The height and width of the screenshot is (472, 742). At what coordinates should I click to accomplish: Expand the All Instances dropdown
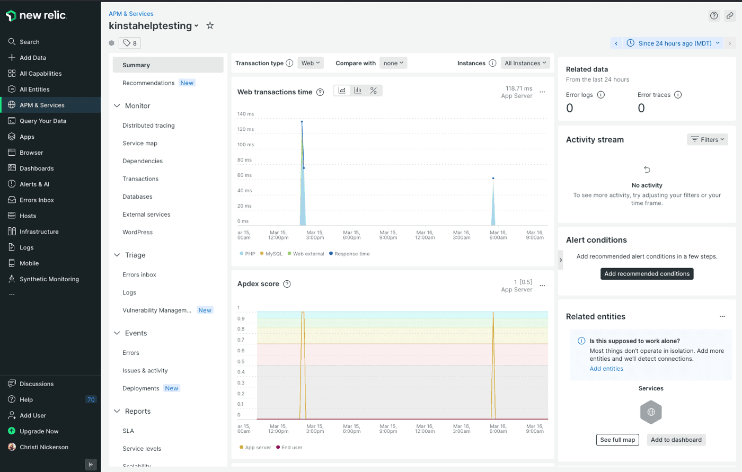point(525,63)
